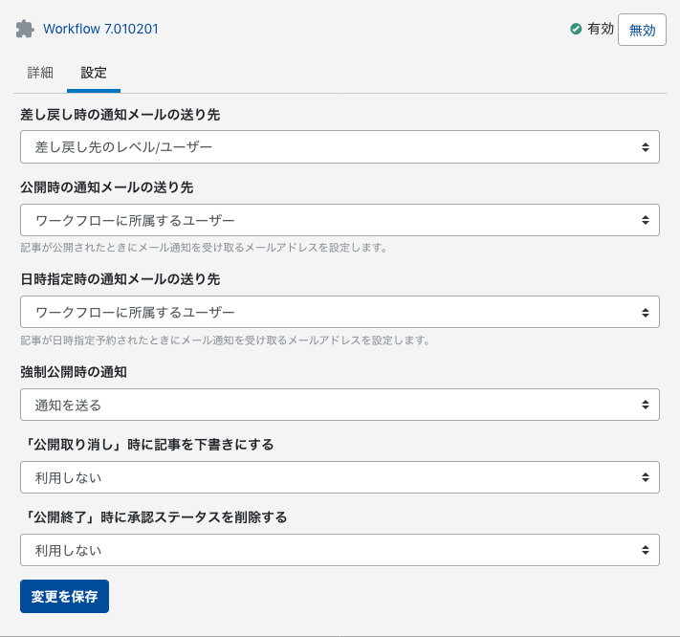Click the 記事が公開されたときに help text
Screen dimensions: 680x637
pyautogui.click(x=203, y=248)
